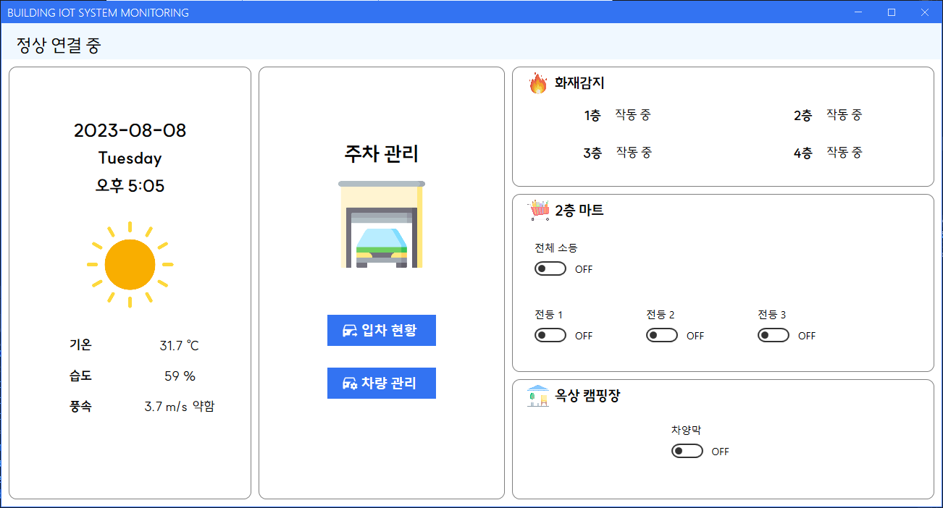Viewport: 943px width, 508px height.
Task: Turn on 전등 3 switch
Action: (x=774, y=336)
